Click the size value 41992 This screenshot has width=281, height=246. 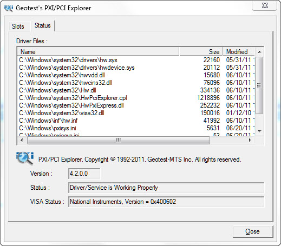point(212,121)
